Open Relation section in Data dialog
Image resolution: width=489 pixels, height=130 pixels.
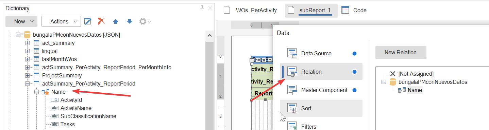point(321,72)
